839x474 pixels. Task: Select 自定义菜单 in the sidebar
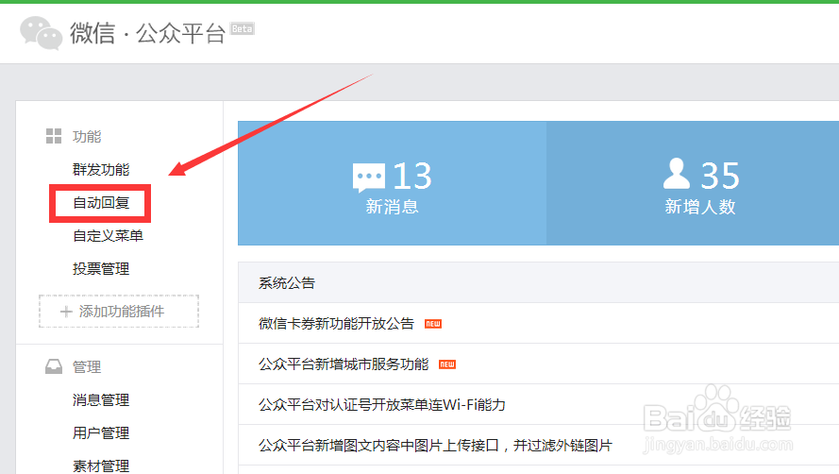pyautogui.click(x=109, y=236)
